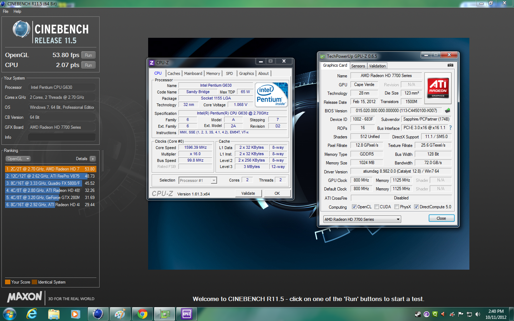Click the ATI Radeon Graphics logo
The width and height of the screenshot is (514, 321).
(x=438, y=88)
